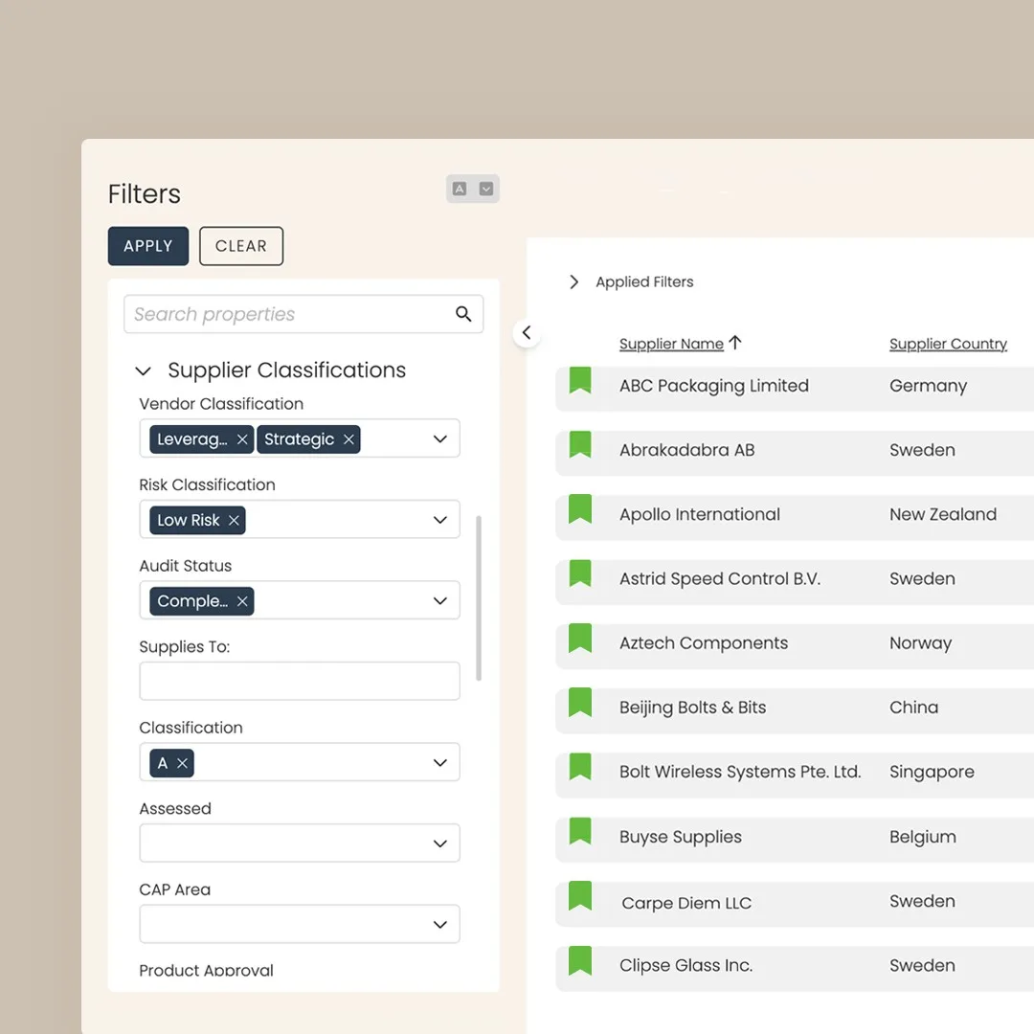Viewport: 1034px width, 1034px height.
Task: Click Beijing Bolts & Bits green bookmark
Action: click(580, 703)
